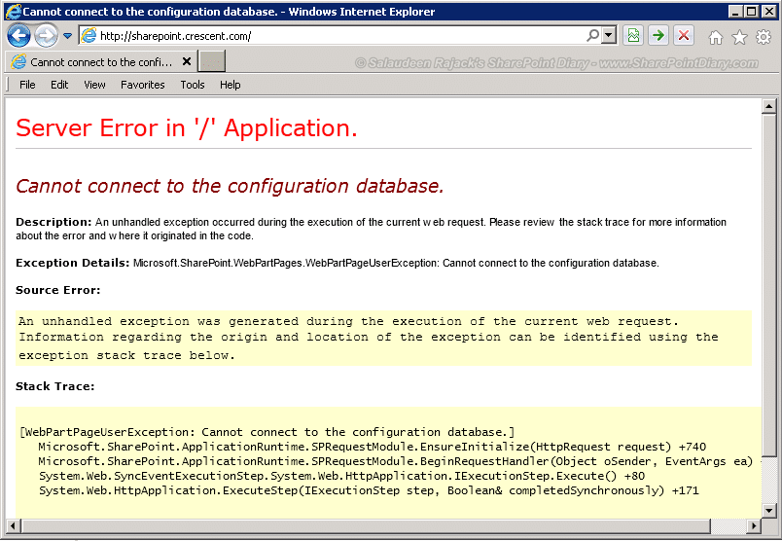782x541 pixels.
Task: Open the File menu
Action: point(27,85)
